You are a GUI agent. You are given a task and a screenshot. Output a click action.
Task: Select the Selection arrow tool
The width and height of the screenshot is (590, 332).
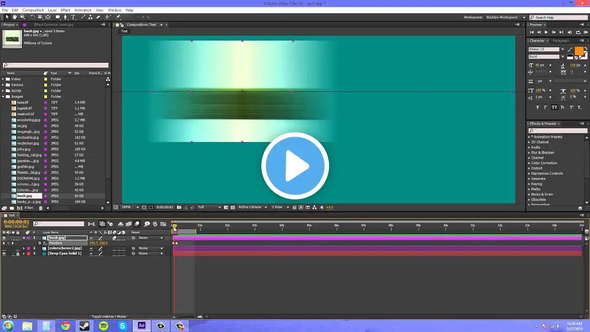(7, 17)
